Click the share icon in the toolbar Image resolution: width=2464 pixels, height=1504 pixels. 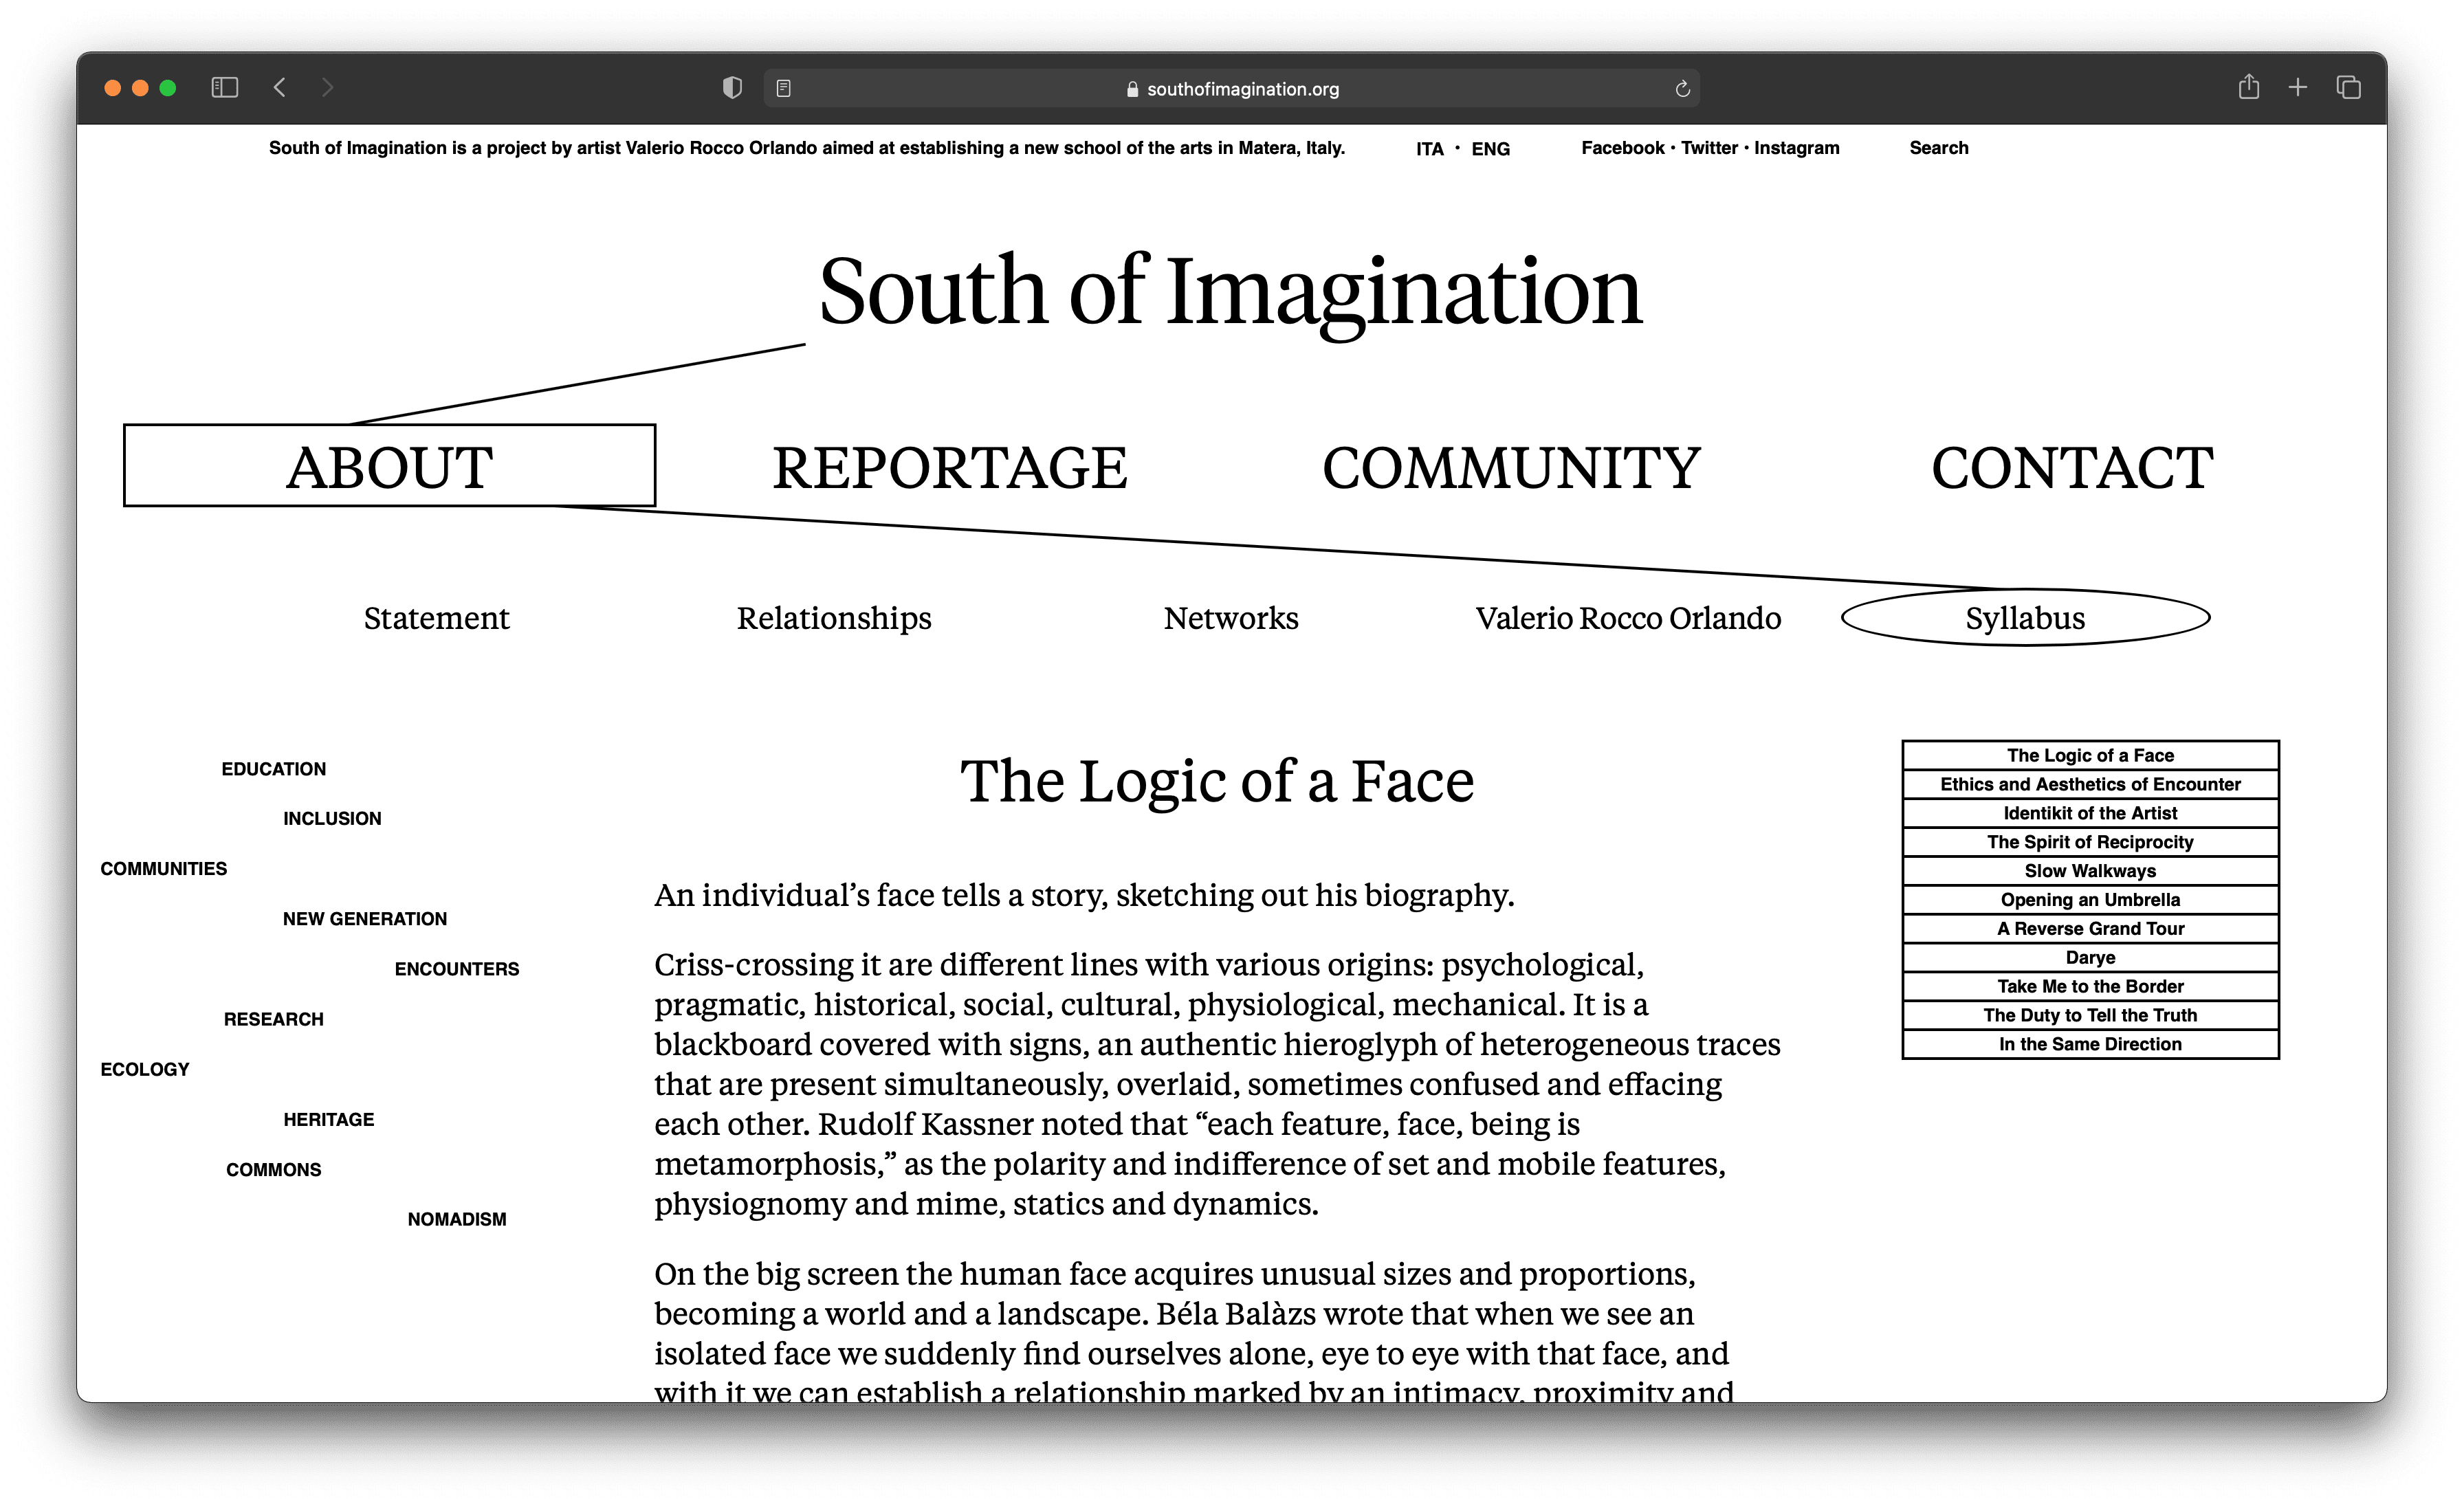[x=2248, y=87]
